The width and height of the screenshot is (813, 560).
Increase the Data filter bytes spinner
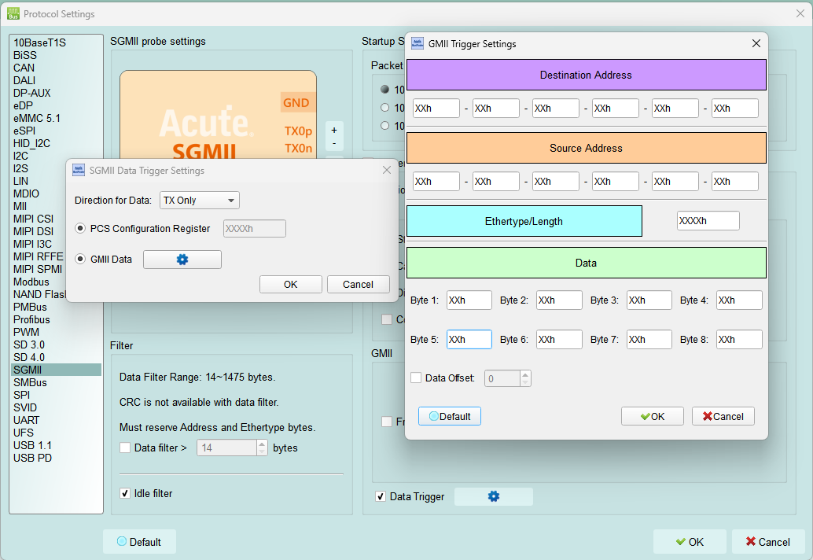tap(262, 444)
